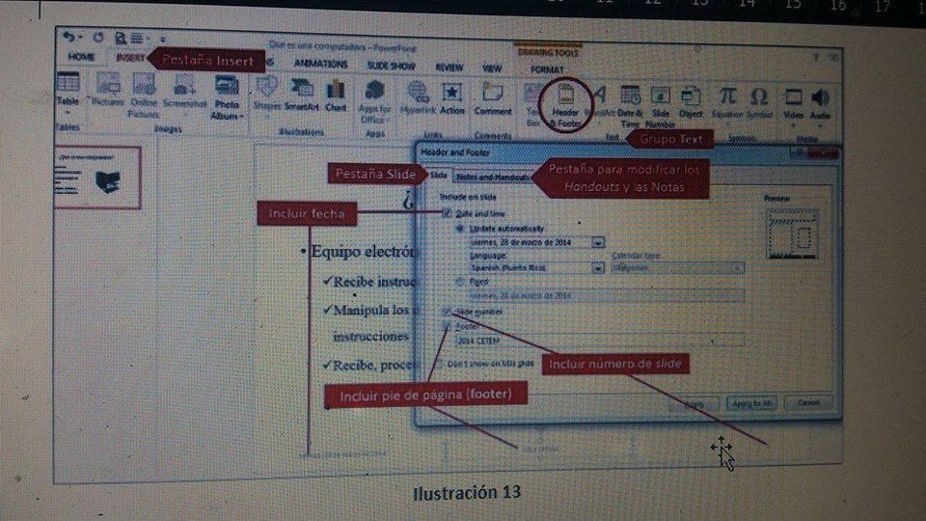Viewport: 926px width, 521px height.
Task: Insert an Equation using the pi icon
Action: click(x=727, y=102)
